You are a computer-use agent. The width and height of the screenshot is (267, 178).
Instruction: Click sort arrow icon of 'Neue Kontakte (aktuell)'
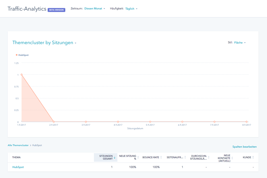pyautogui.click(x=232, y=158)
